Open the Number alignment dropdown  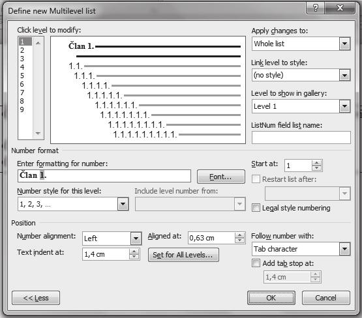136,238
